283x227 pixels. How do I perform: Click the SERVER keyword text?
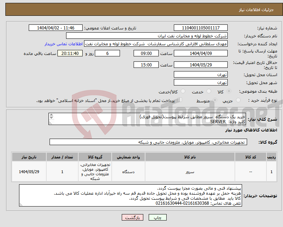coord(218,122)
